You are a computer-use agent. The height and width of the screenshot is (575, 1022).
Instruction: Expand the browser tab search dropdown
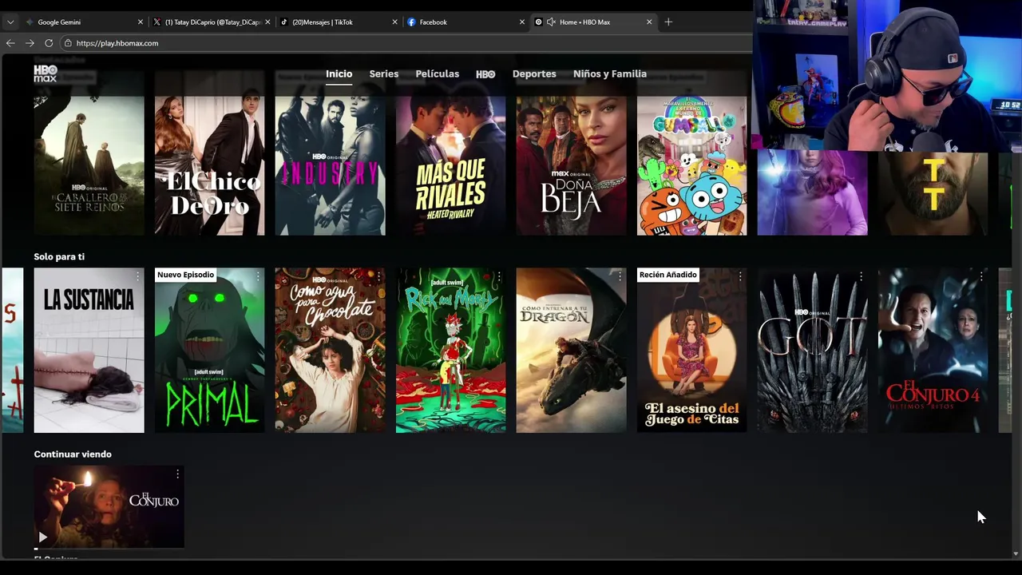[10, 22]
